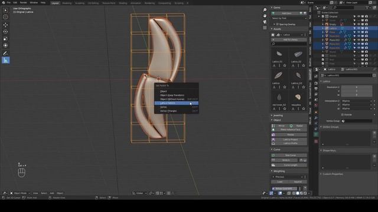This screenshot has height=212, width=378.
Task: Uncheck the Original collection exclude checkbox
Action: click(323, 16)
